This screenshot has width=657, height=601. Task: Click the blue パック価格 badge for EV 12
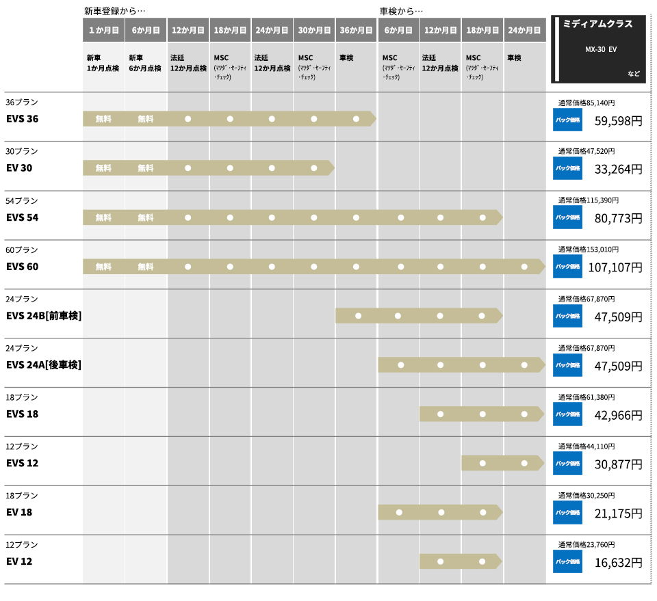(567, 561)
